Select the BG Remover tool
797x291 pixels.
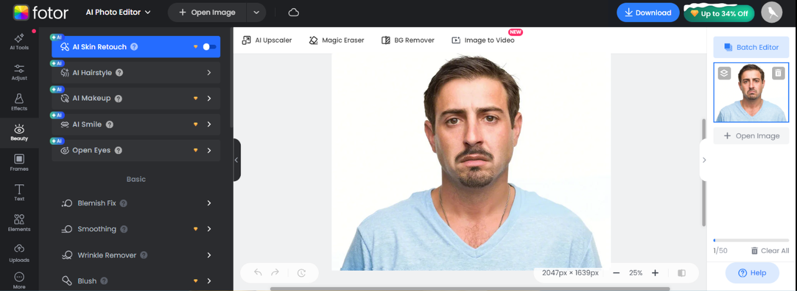pos(408,40)
